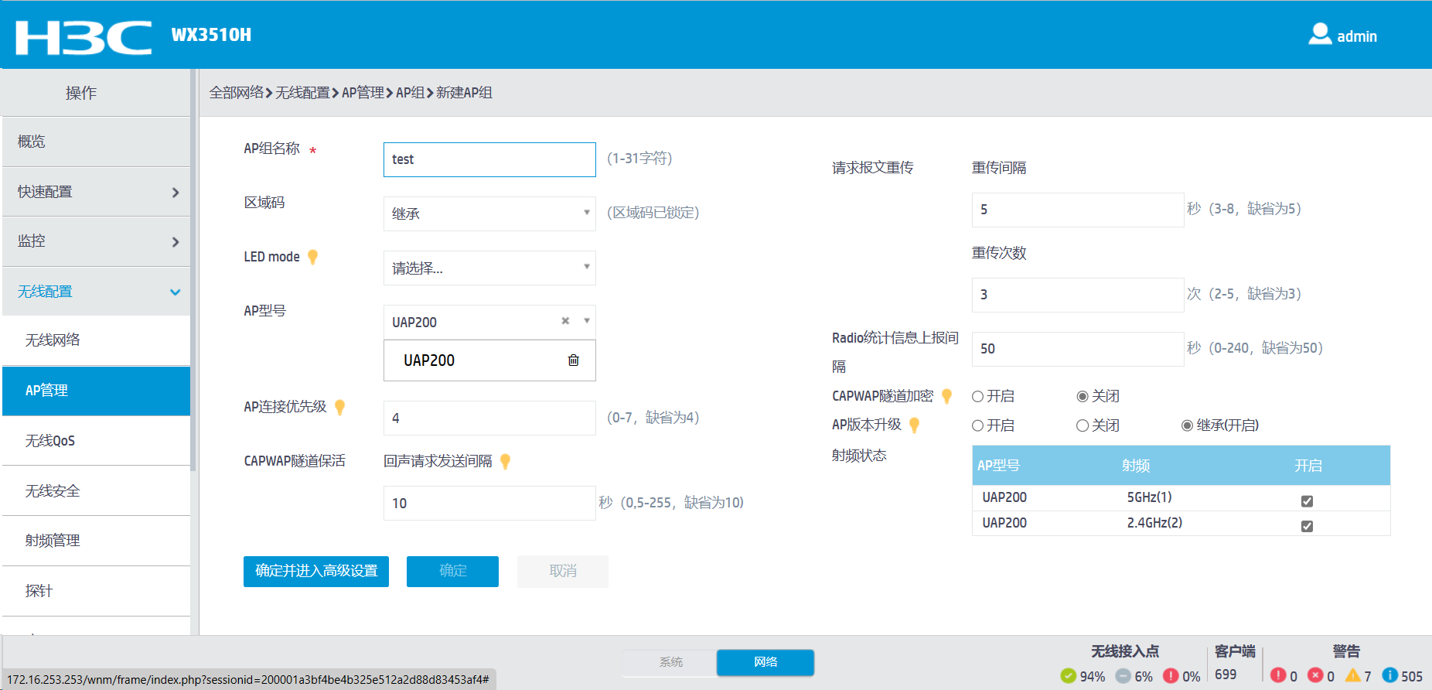This screenshot has width=1432, height=690.
Task: Click the 取消 button
Action: [x=563, y=571]
